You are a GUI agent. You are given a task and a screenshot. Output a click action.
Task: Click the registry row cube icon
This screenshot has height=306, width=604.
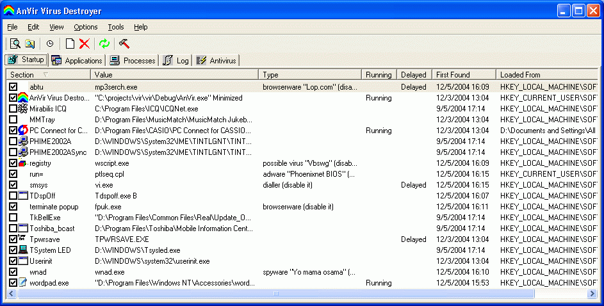22,163
